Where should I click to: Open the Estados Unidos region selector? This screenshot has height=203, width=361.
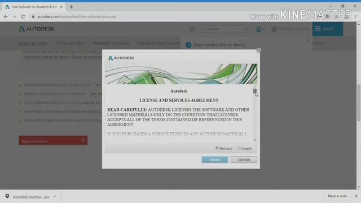coord(290,29)
